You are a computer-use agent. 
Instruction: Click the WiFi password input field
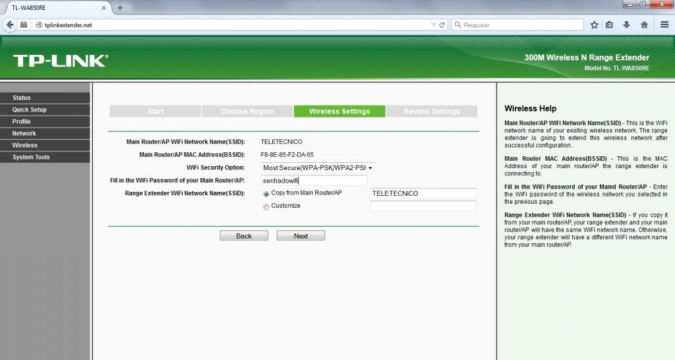point(314,181)
